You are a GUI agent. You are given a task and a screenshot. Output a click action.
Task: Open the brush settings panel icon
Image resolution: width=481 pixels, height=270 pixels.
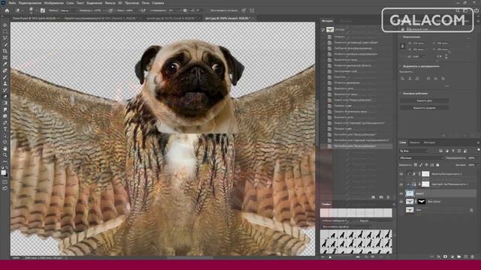[x=43, y=10]
